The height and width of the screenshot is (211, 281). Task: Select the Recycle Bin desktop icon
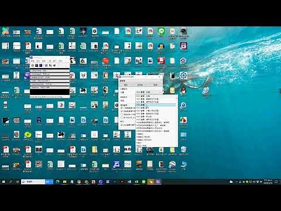pyautogui.click(x=183, y=149)
